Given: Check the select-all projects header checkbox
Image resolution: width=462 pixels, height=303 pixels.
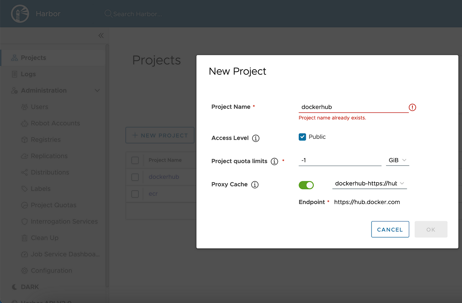Looking at the screenshot, I should (135, 160).
